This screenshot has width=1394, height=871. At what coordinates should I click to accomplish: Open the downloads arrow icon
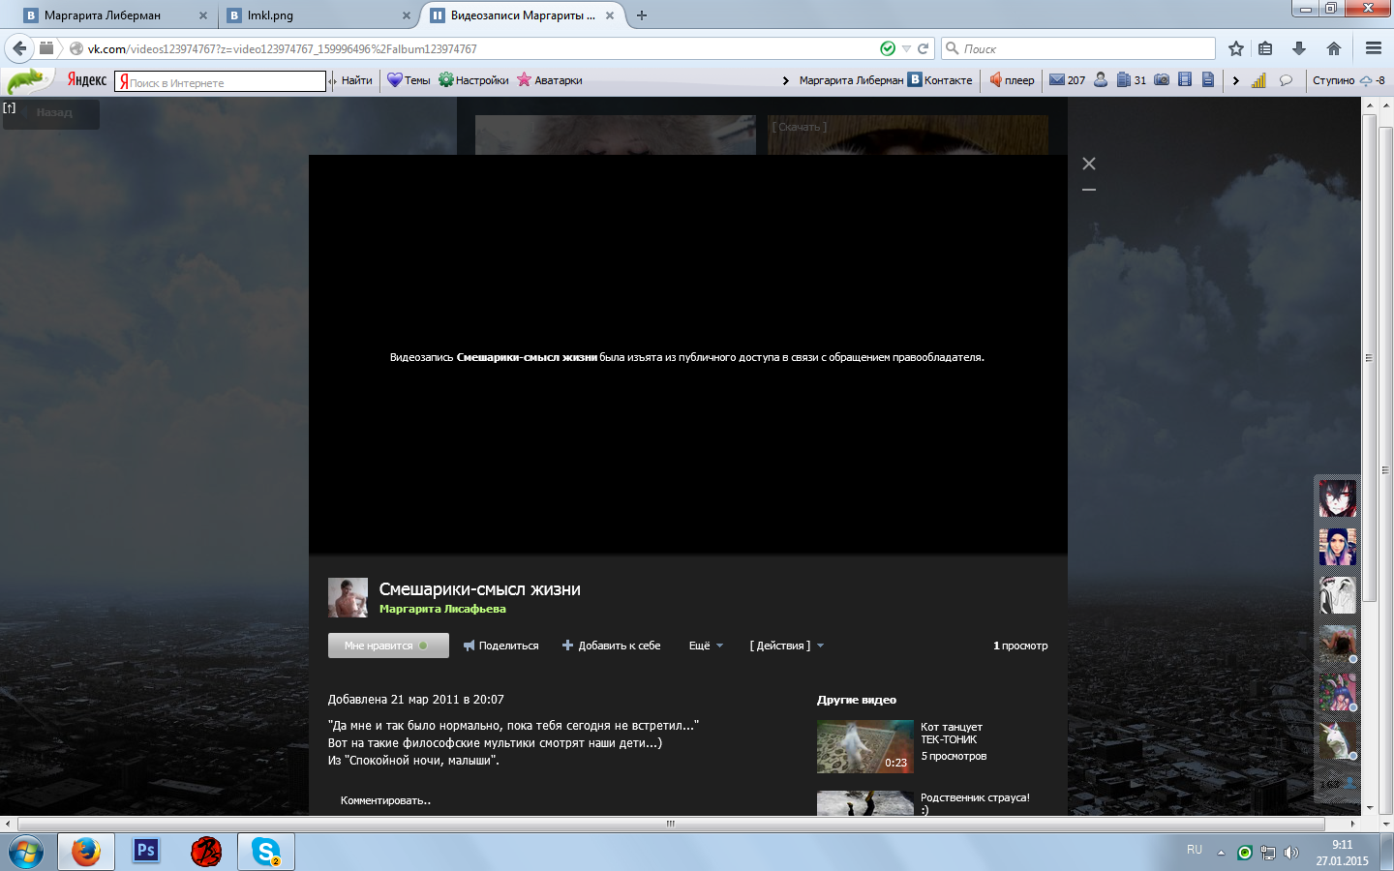(x=1299, y=48)
